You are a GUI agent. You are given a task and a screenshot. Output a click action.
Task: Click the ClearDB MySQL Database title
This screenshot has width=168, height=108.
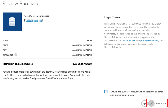(x=36, y=16)
